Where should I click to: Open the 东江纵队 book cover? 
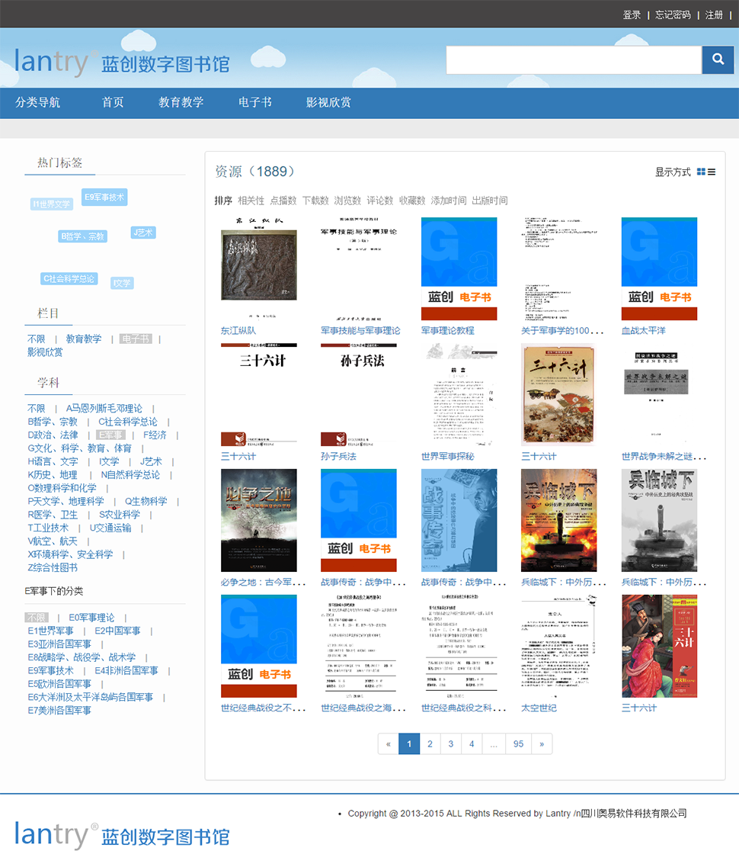259,268
